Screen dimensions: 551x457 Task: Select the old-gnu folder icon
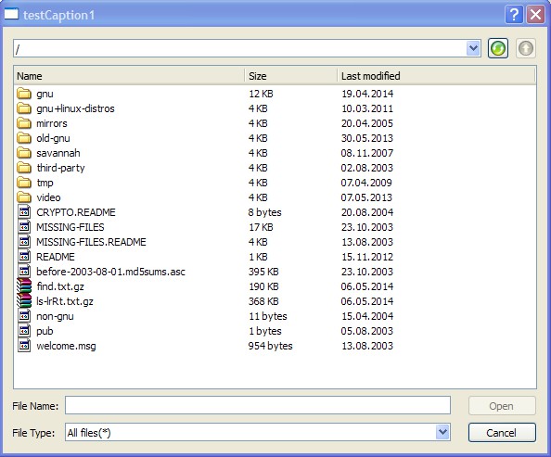point(24,138)
